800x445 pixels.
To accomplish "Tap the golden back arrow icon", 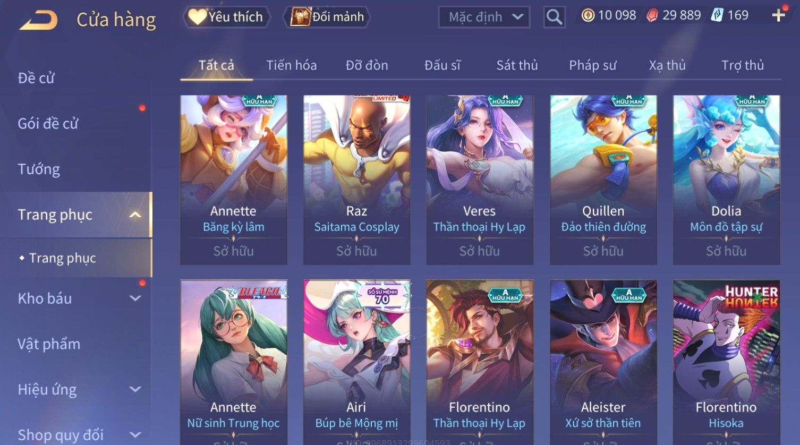I will (x=38, y=21).
